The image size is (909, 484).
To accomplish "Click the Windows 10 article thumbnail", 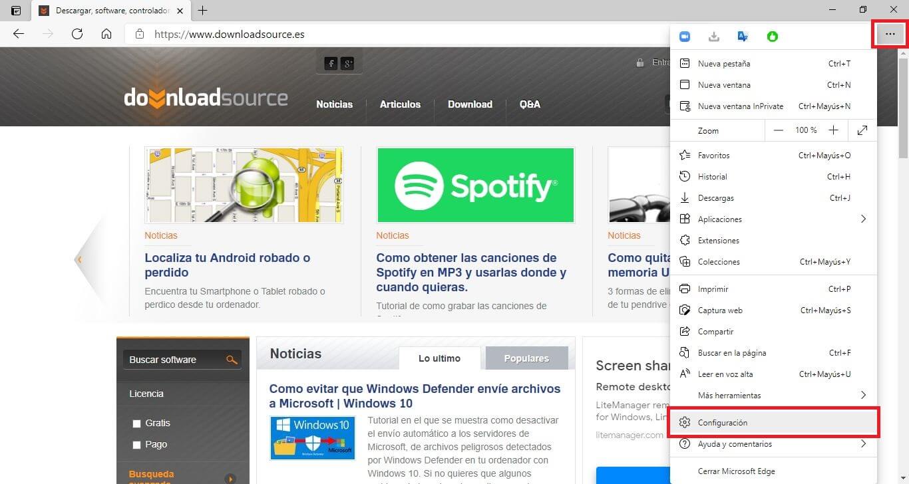I will coord(313,438).
